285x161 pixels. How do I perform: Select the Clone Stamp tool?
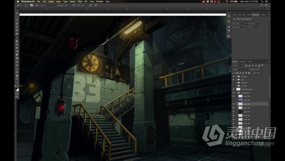pyautogui.click(x=17, y=41)
